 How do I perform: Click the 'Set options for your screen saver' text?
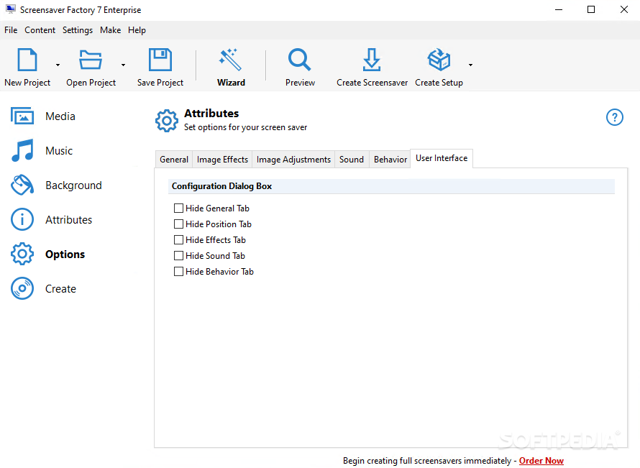pyautogui.click(x=245, y=127)
